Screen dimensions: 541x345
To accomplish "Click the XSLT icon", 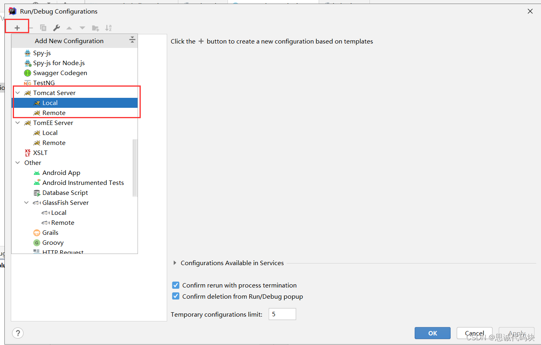I will [x=28, y=153].
